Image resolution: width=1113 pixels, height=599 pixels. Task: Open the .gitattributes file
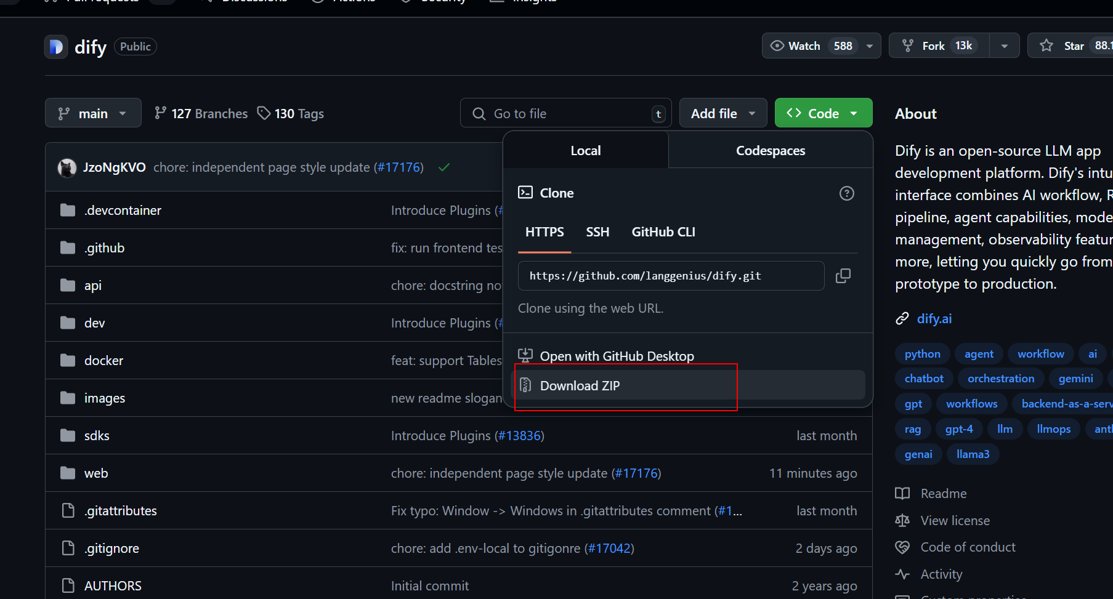point(121,511)
